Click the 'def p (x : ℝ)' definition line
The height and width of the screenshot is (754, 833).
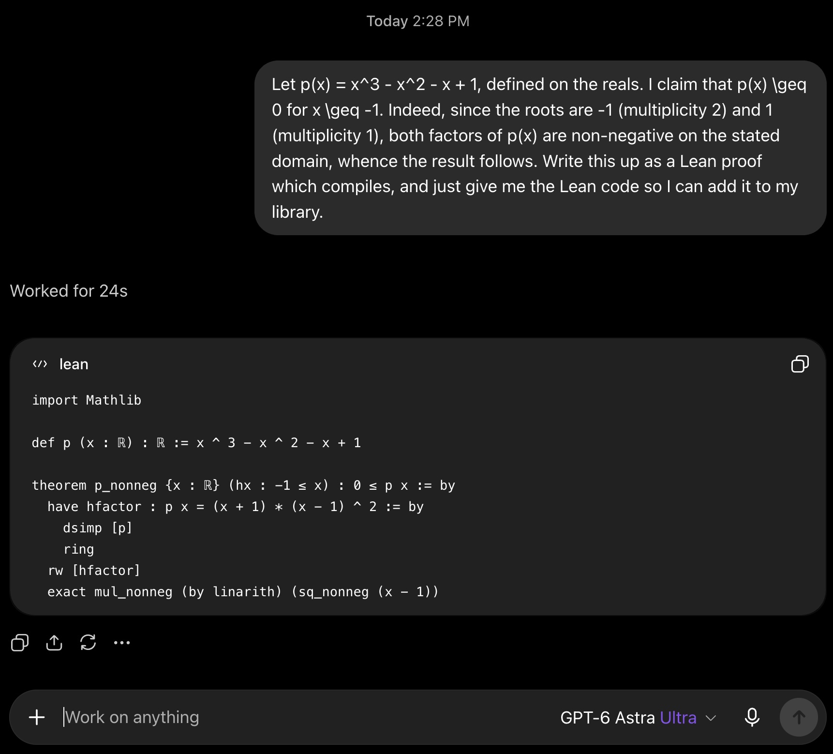tap(196, 443)
